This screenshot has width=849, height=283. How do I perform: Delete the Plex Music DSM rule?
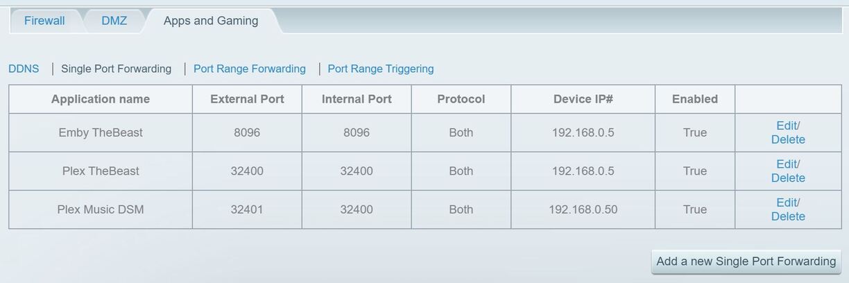pyautogui.click(x=788, y=216)
